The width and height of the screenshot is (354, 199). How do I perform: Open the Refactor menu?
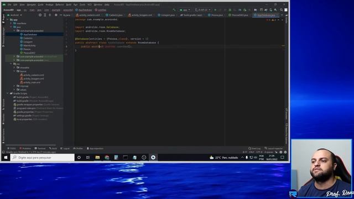click(60, 4)
